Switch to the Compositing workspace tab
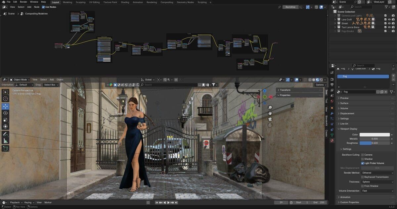The image size is (397, 209). (x=167, y=2)
